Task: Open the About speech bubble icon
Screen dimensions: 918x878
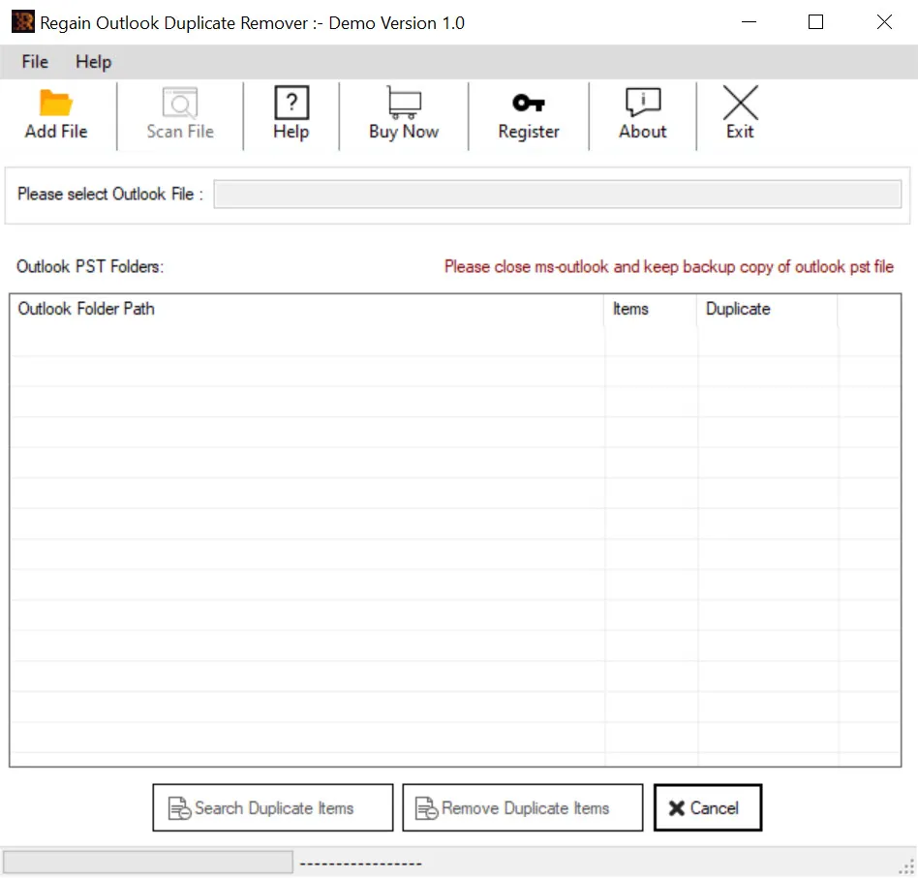Action: [x=643, y=103]
